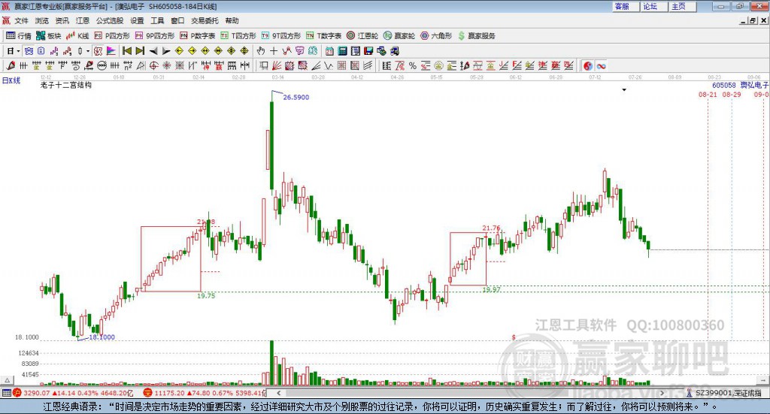Open the 资讯 menu

62,20
